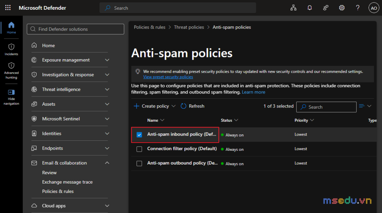The width and height of the screenshot is (382, 213).
Task: Open the app launcher grid icon
Action: tap(8, 8)
